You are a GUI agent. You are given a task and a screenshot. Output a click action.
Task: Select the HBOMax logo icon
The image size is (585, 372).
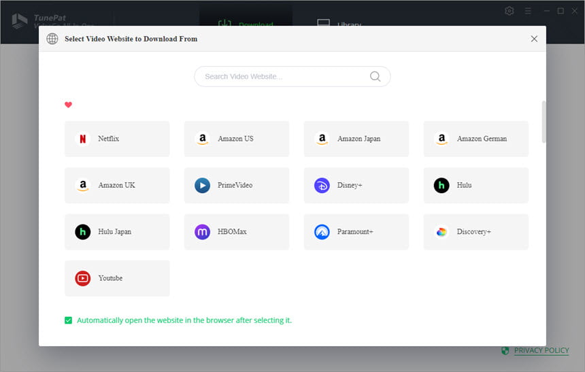point(203,232)
